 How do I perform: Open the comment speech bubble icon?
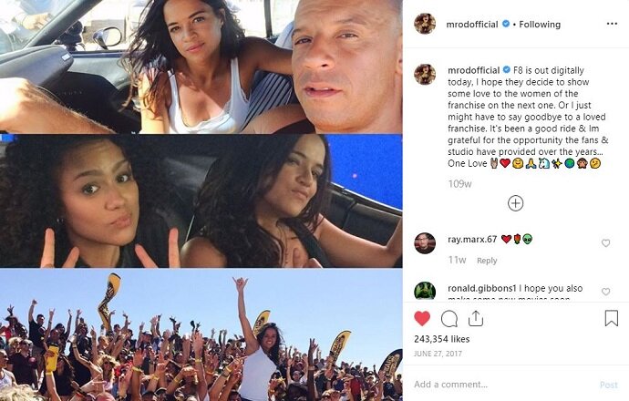[449, 319]
